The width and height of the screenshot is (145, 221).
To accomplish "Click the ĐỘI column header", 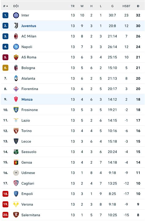I will pos(16,6).
